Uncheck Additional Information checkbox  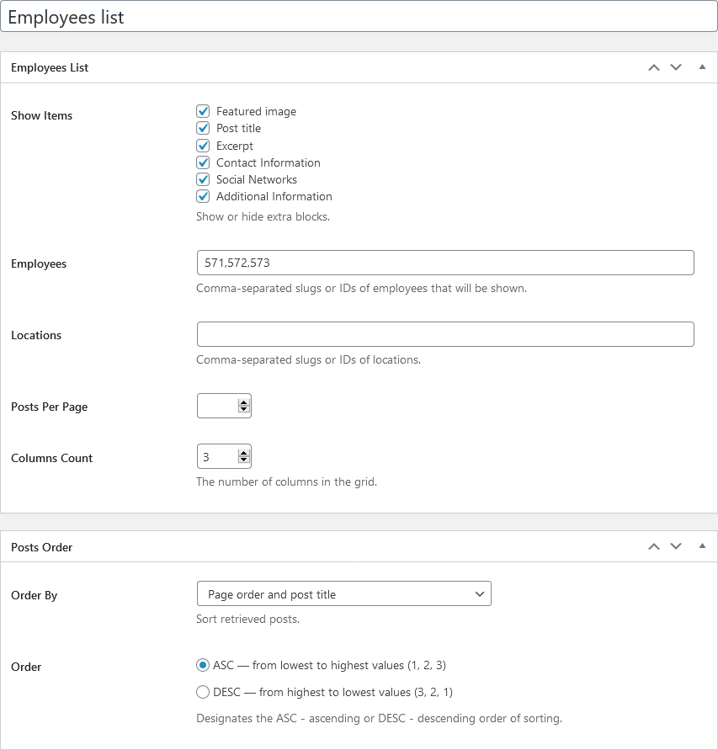tap(203, 196)
